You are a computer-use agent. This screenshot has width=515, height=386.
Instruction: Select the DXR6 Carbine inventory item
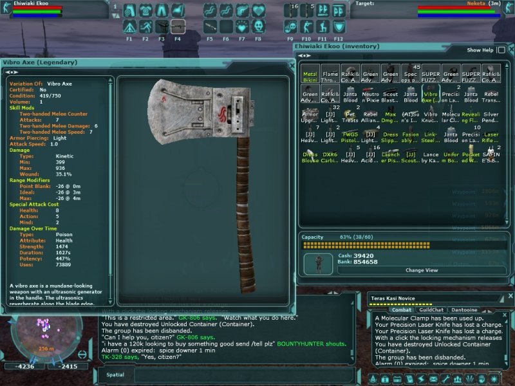point(330,154)
